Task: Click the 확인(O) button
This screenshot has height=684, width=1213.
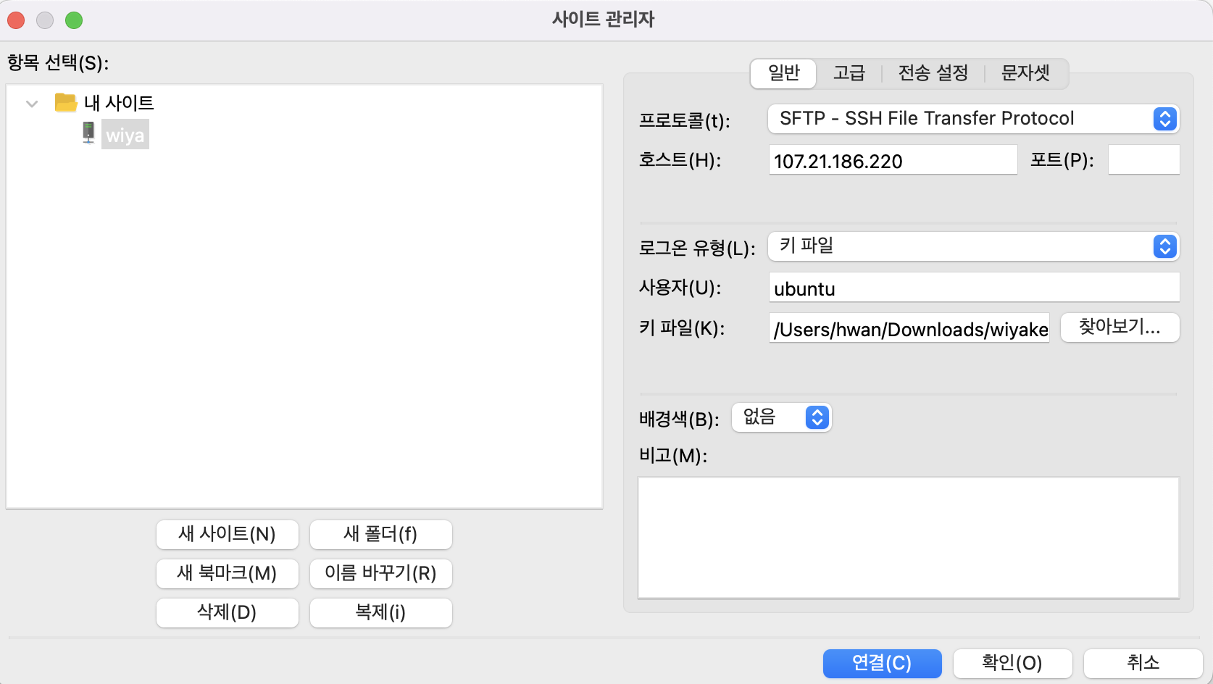Action: (x=1013, y=664)
